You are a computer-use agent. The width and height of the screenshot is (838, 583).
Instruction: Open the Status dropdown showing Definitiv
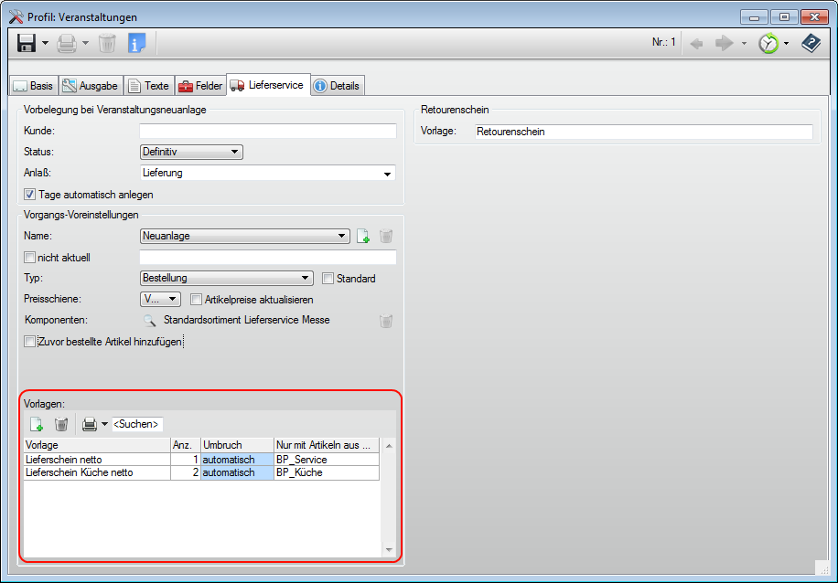191,152
